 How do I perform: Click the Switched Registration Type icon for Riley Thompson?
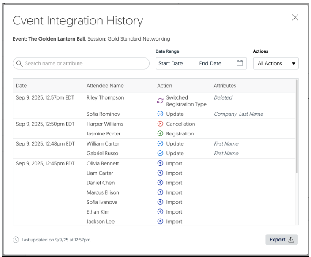(160, 101)
